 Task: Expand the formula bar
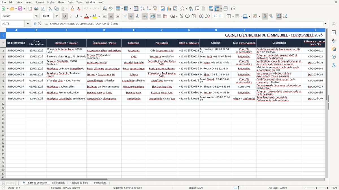point(325,24)
